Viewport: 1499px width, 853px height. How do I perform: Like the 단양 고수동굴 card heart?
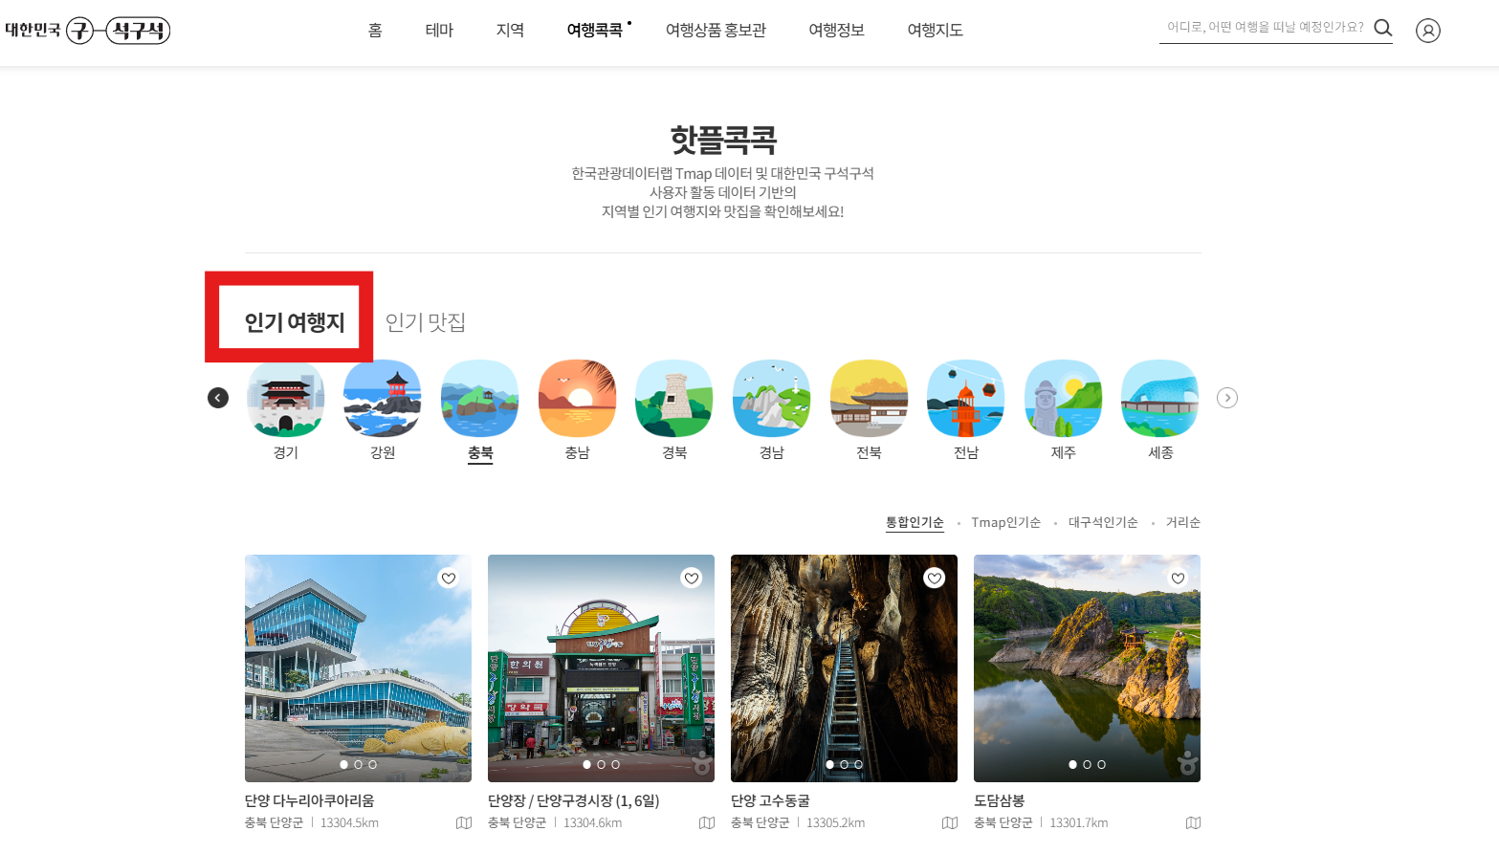tap(934, 578)
